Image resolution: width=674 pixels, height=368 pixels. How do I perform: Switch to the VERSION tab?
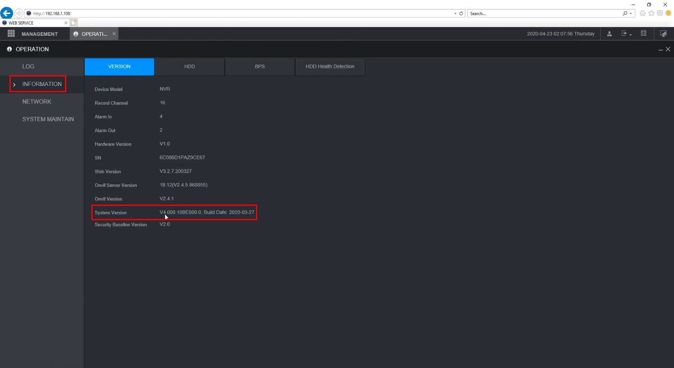(x=119, y=67)
